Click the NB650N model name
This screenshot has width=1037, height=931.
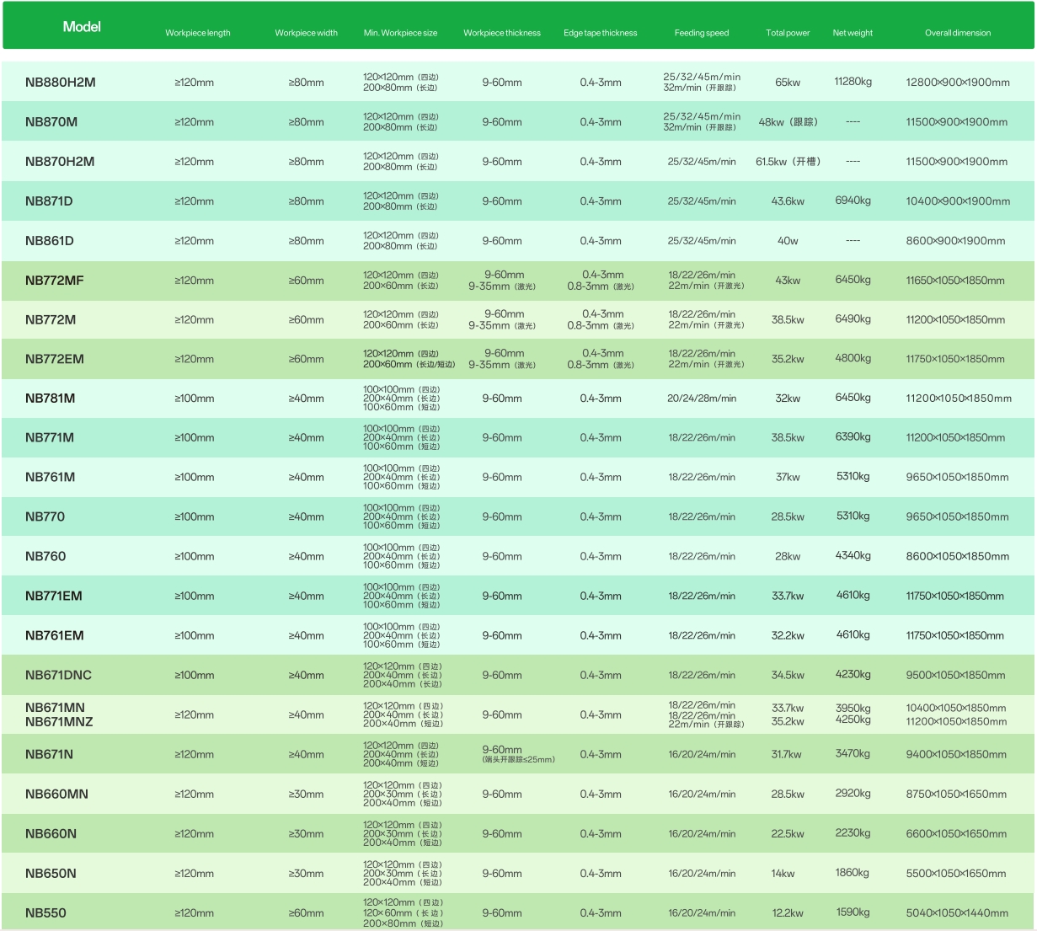click(x=51, y=874)
